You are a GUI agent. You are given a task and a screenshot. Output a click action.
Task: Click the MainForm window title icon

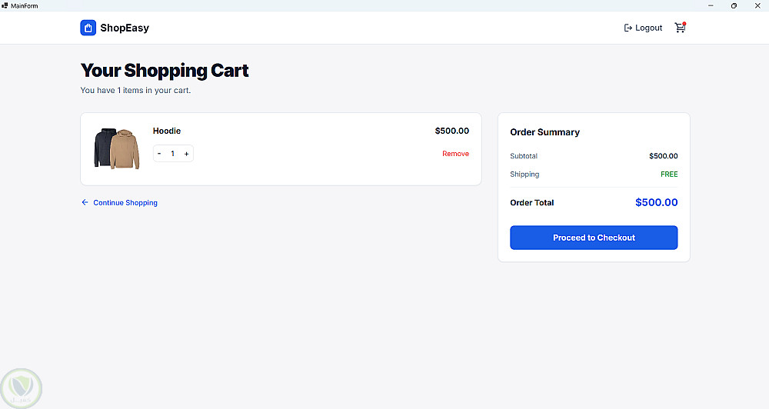click(x=5, y=5)
